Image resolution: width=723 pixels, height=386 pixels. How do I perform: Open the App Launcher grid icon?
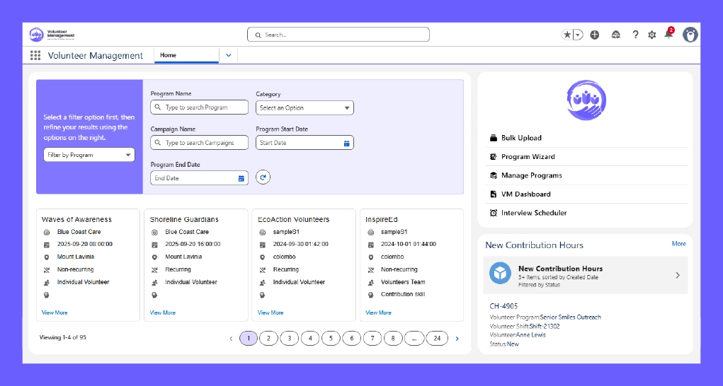tap(35, 55)
